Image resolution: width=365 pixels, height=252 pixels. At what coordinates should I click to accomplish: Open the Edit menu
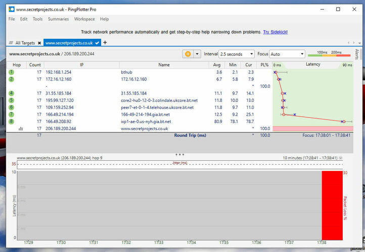(x=24, y=19)
